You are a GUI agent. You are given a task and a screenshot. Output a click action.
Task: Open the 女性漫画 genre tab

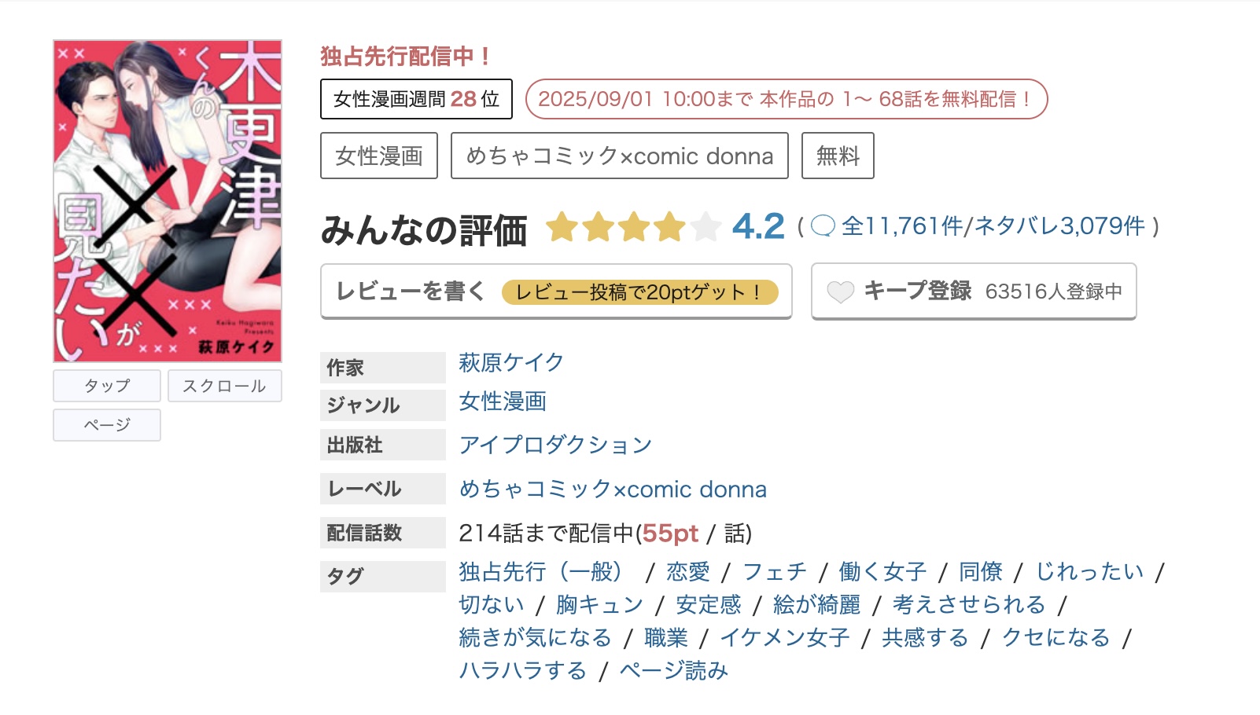[378, 155]
